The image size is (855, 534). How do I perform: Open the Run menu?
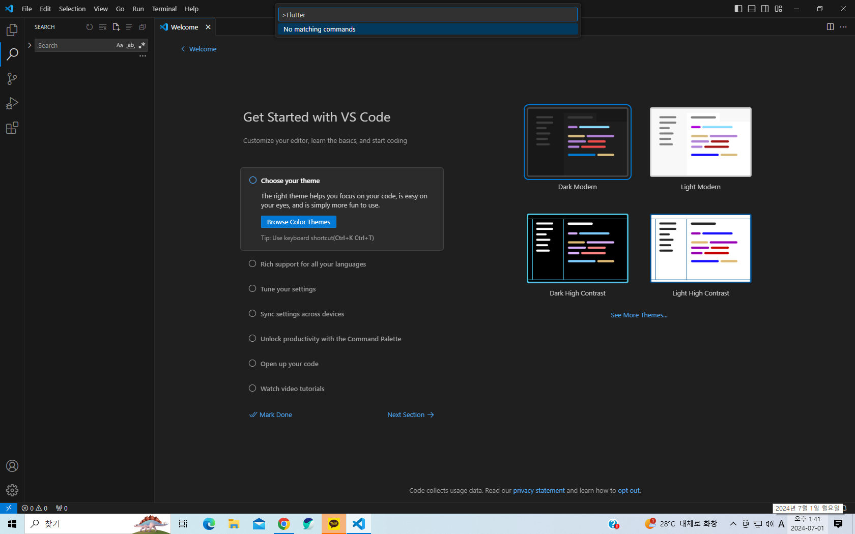138,9
